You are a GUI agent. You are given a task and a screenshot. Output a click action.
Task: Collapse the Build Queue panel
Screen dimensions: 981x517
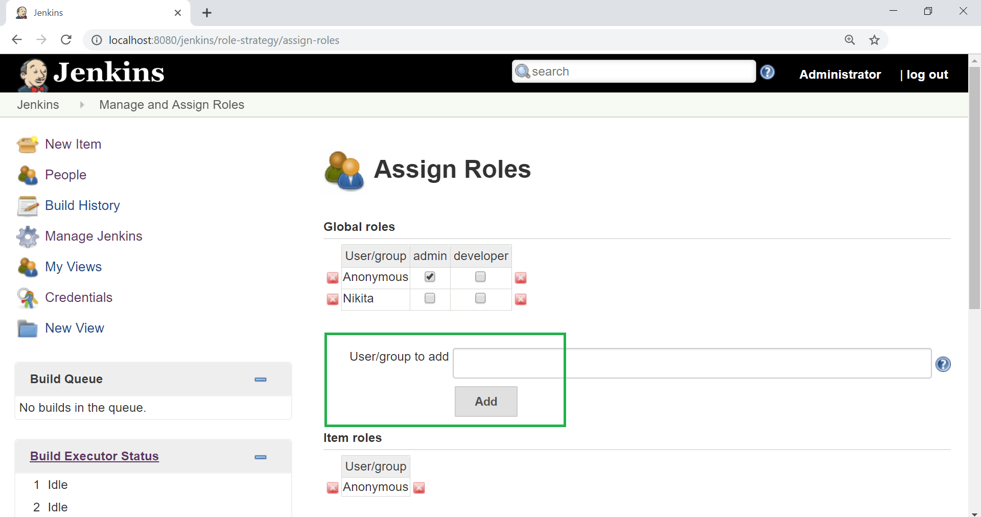261,380
